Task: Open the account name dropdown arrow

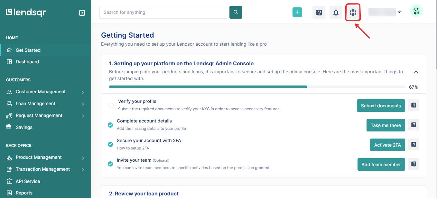Action: point(399,13)
